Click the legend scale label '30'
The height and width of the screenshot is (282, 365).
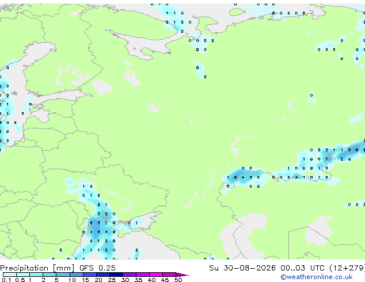point(125,280)
